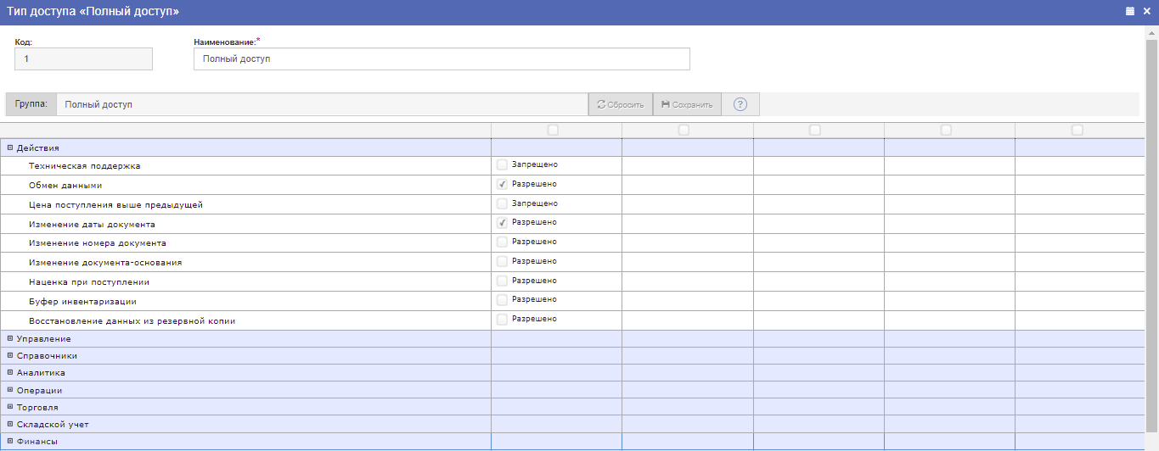Viewport: 1159px width, 451px height.
Task: Expand the Торговля group
Action: coord(10,407)
